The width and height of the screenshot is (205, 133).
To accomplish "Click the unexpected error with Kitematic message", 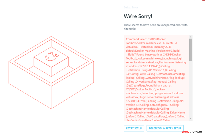I will [x=156, y=27].
